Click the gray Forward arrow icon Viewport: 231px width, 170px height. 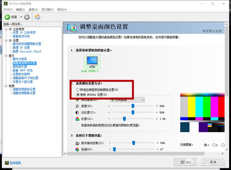click(27, 17)
